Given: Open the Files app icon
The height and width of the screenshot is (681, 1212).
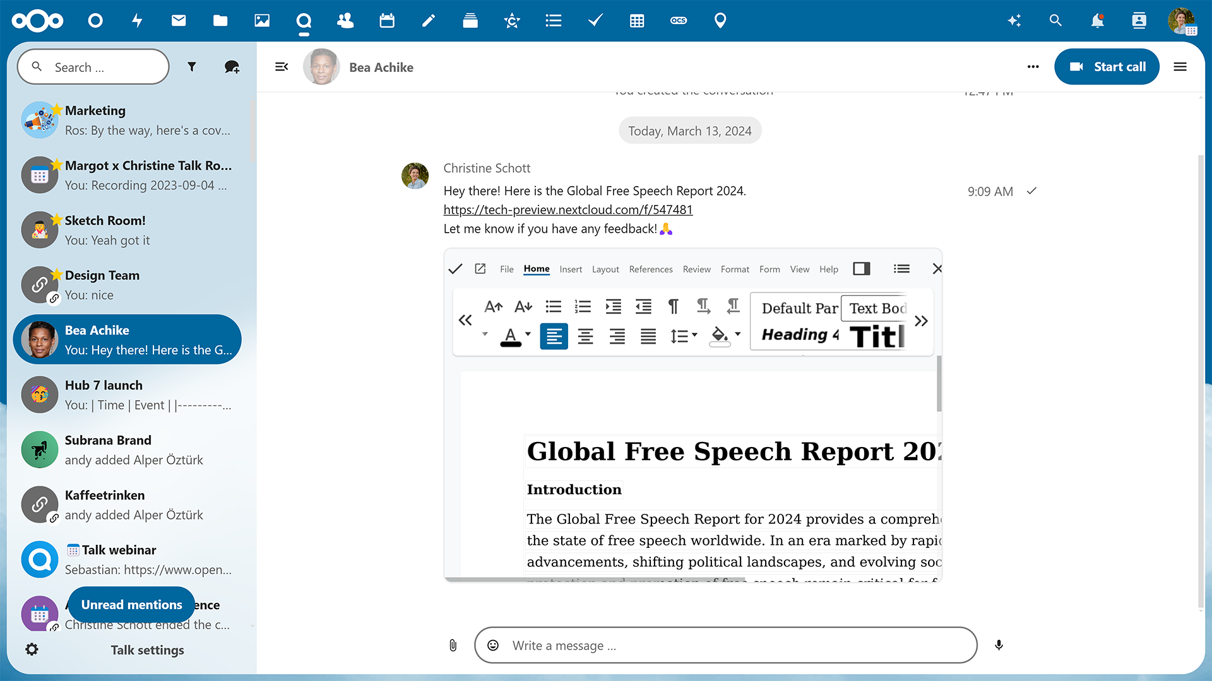Looking at the screenshot, I should tap(220, 21).
